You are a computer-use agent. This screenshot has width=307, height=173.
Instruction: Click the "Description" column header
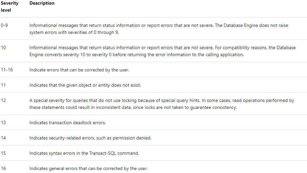point(42,3)
